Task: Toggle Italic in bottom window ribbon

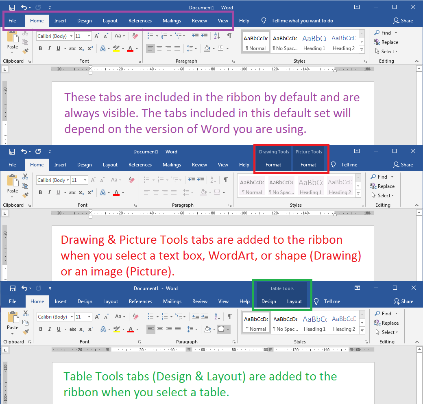Action: (50, 329)
